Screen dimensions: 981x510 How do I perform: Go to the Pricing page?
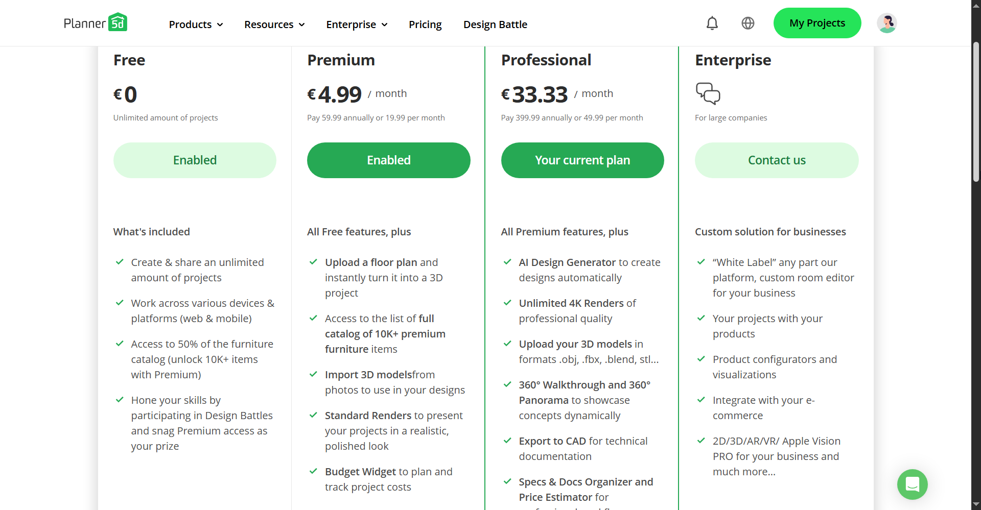(x=425, y=25)
